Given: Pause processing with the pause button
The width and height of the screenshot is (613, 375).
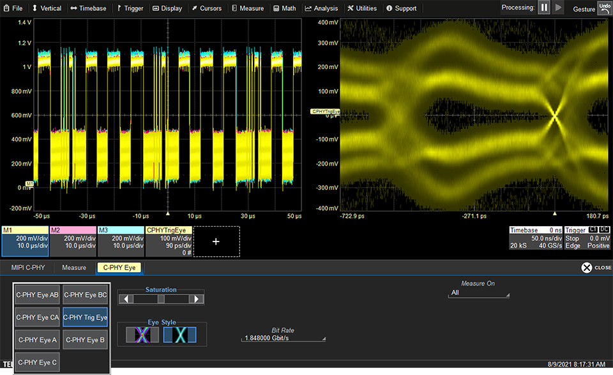Looking at the screenshot, I should pos(545,8).
